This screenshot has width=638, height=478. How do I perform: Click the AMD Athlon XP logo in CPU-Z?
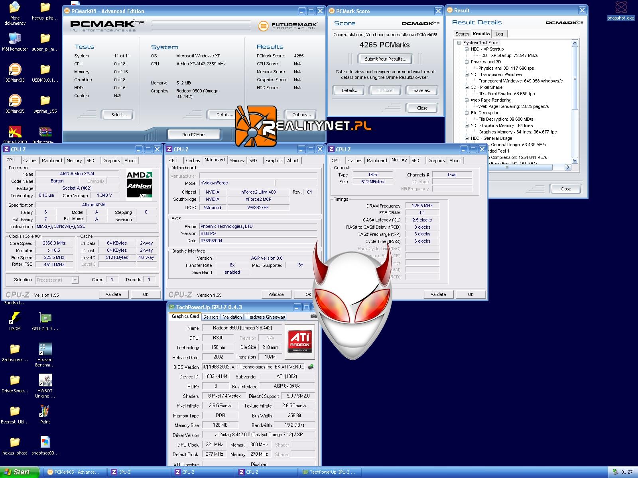[x=140, y=184]
